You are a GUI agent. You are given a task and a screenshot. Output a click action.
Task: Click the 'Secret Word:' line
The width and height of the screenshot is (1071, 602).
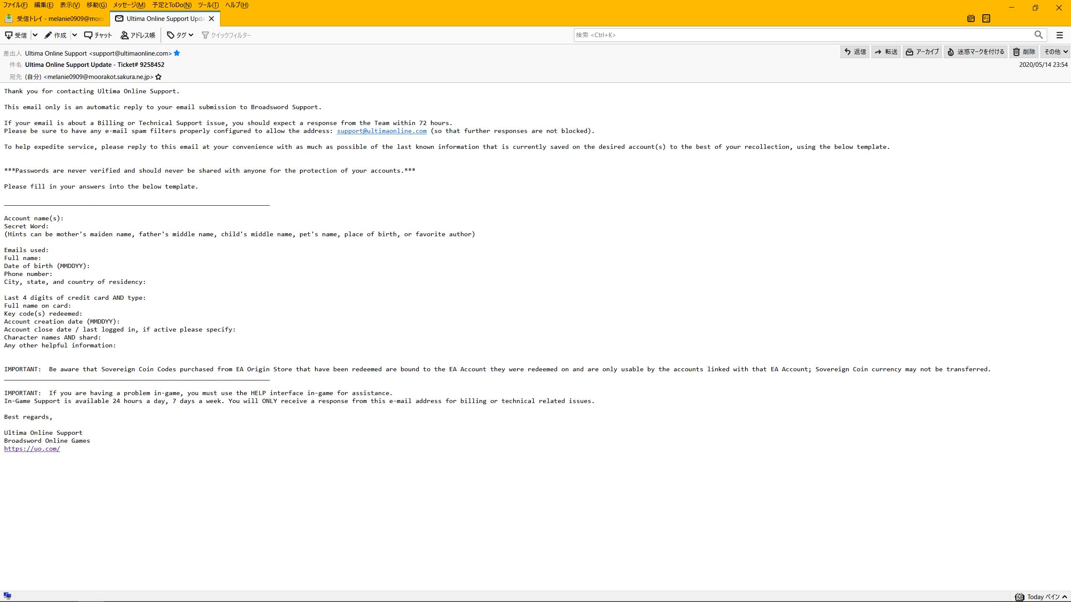click(x=26, y=226)
